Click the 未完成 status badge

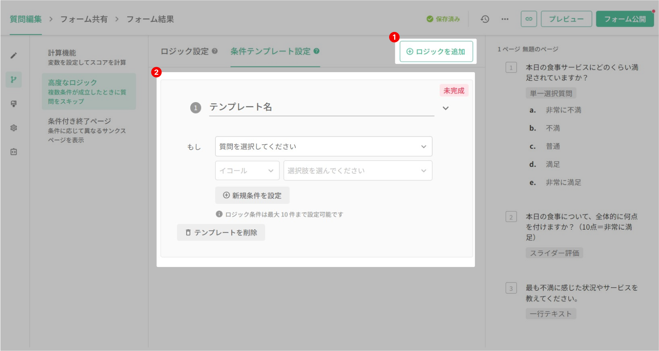click(454, 91)
